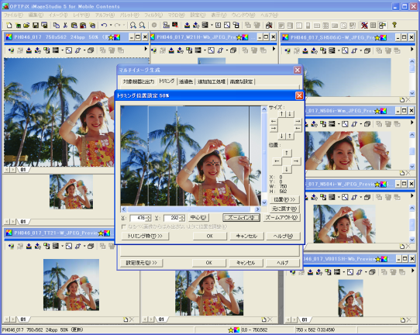The width and height of the screenshot is (420, 335).
Task: Open the Redo history dropdown arrow
Action: tap(124, 26)
